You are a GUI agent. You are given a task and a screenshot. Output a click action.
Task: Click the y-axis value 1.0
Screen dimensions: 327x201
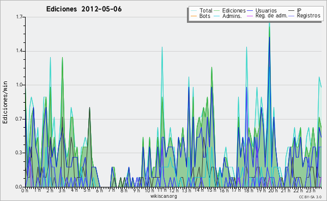click(20, 85)
